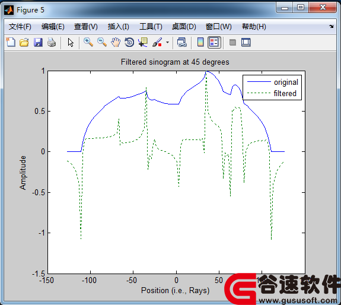The height and width of the screenshot is (305, 341).
Task: Select the Brush data tool
Action: point(157,42)
